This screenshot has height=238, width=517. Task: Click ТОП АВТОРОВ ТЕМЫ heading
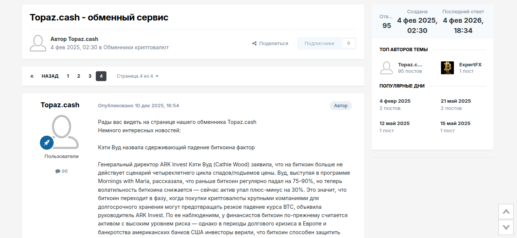tap(404, 50)
